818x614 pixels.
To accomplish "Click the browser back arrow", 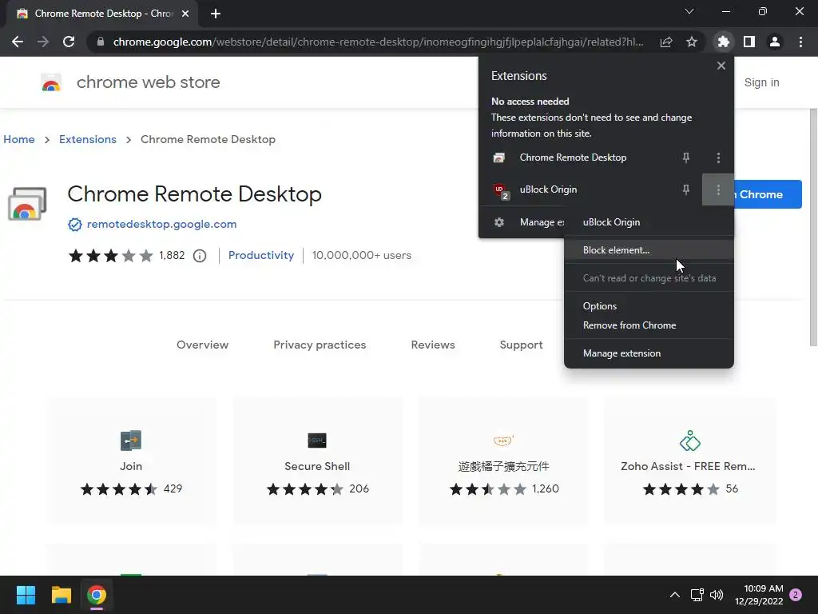I will pos(18,42).
